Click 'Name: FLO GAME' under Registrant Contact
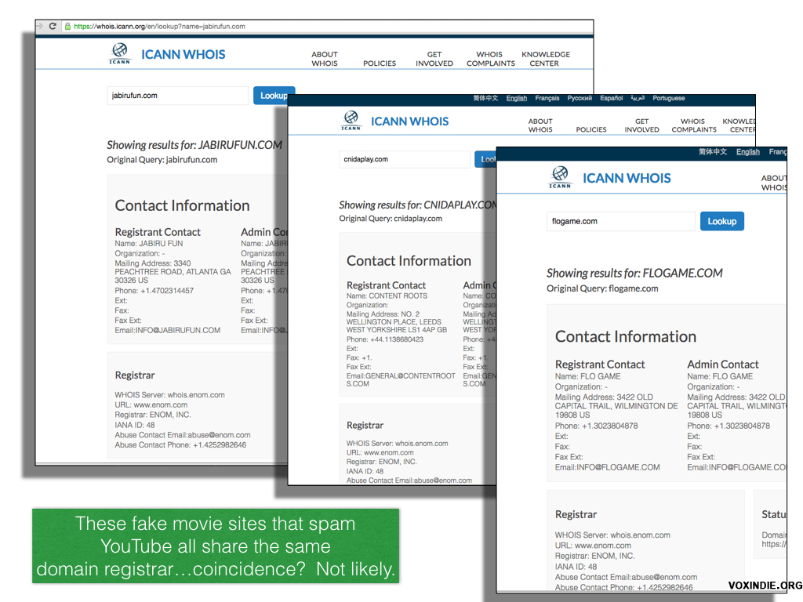This screenshot has width=803, height=602. point(588,377)
